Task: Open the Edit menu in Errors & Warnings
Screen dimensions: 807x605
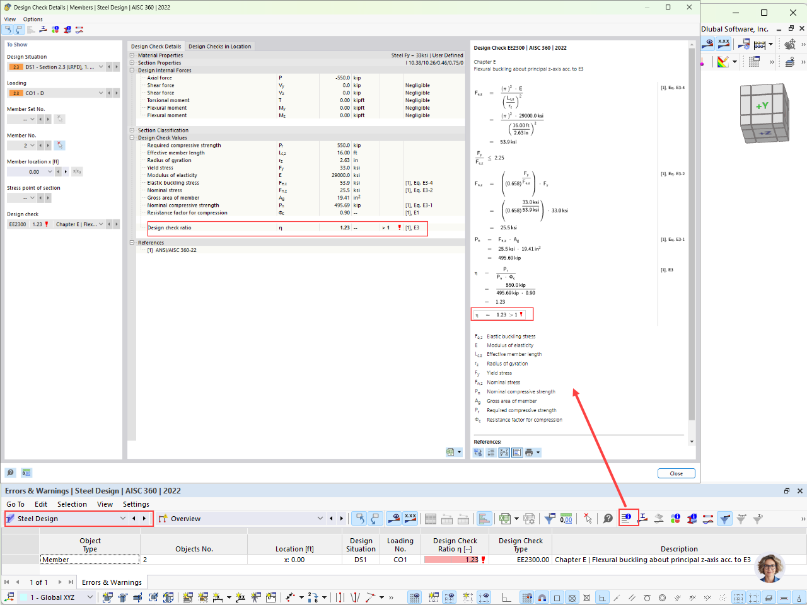Action: 41,504
